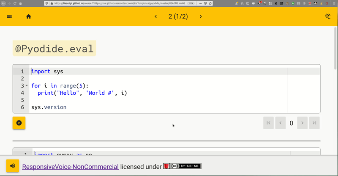This screenshot has height=176, width=338.
Task: Reload the current page
Action: pyautogui.click(x=15, y=3)
